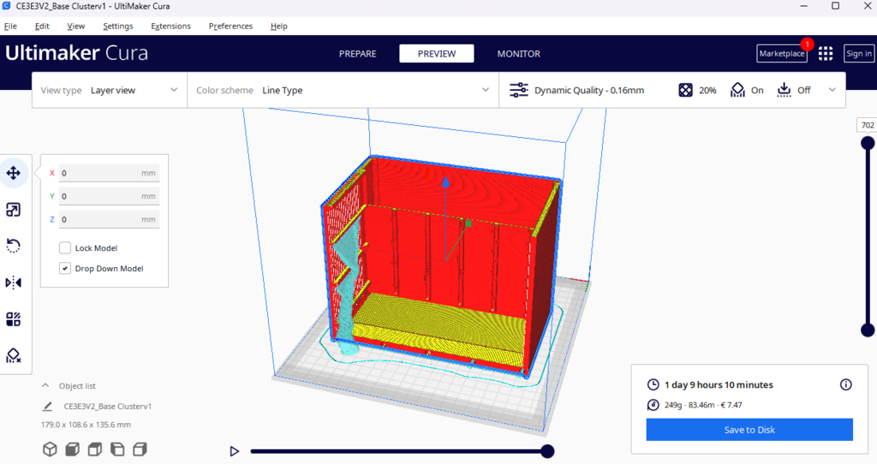Screen dimensions: 877x464
Task: Click the bottom layer slider handle
Action: [868, 330]
